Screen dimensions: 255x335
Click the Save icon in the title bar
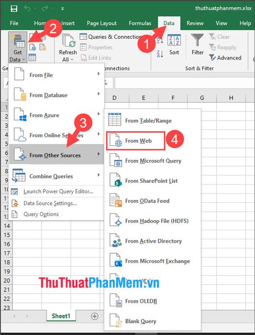pos(14,9)
